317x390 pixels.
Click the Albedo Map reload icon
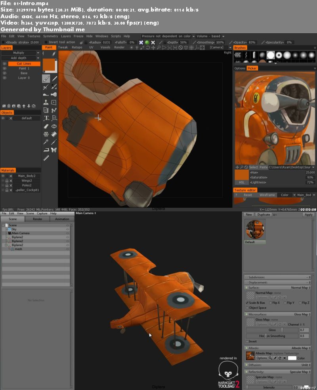point(280,358)
